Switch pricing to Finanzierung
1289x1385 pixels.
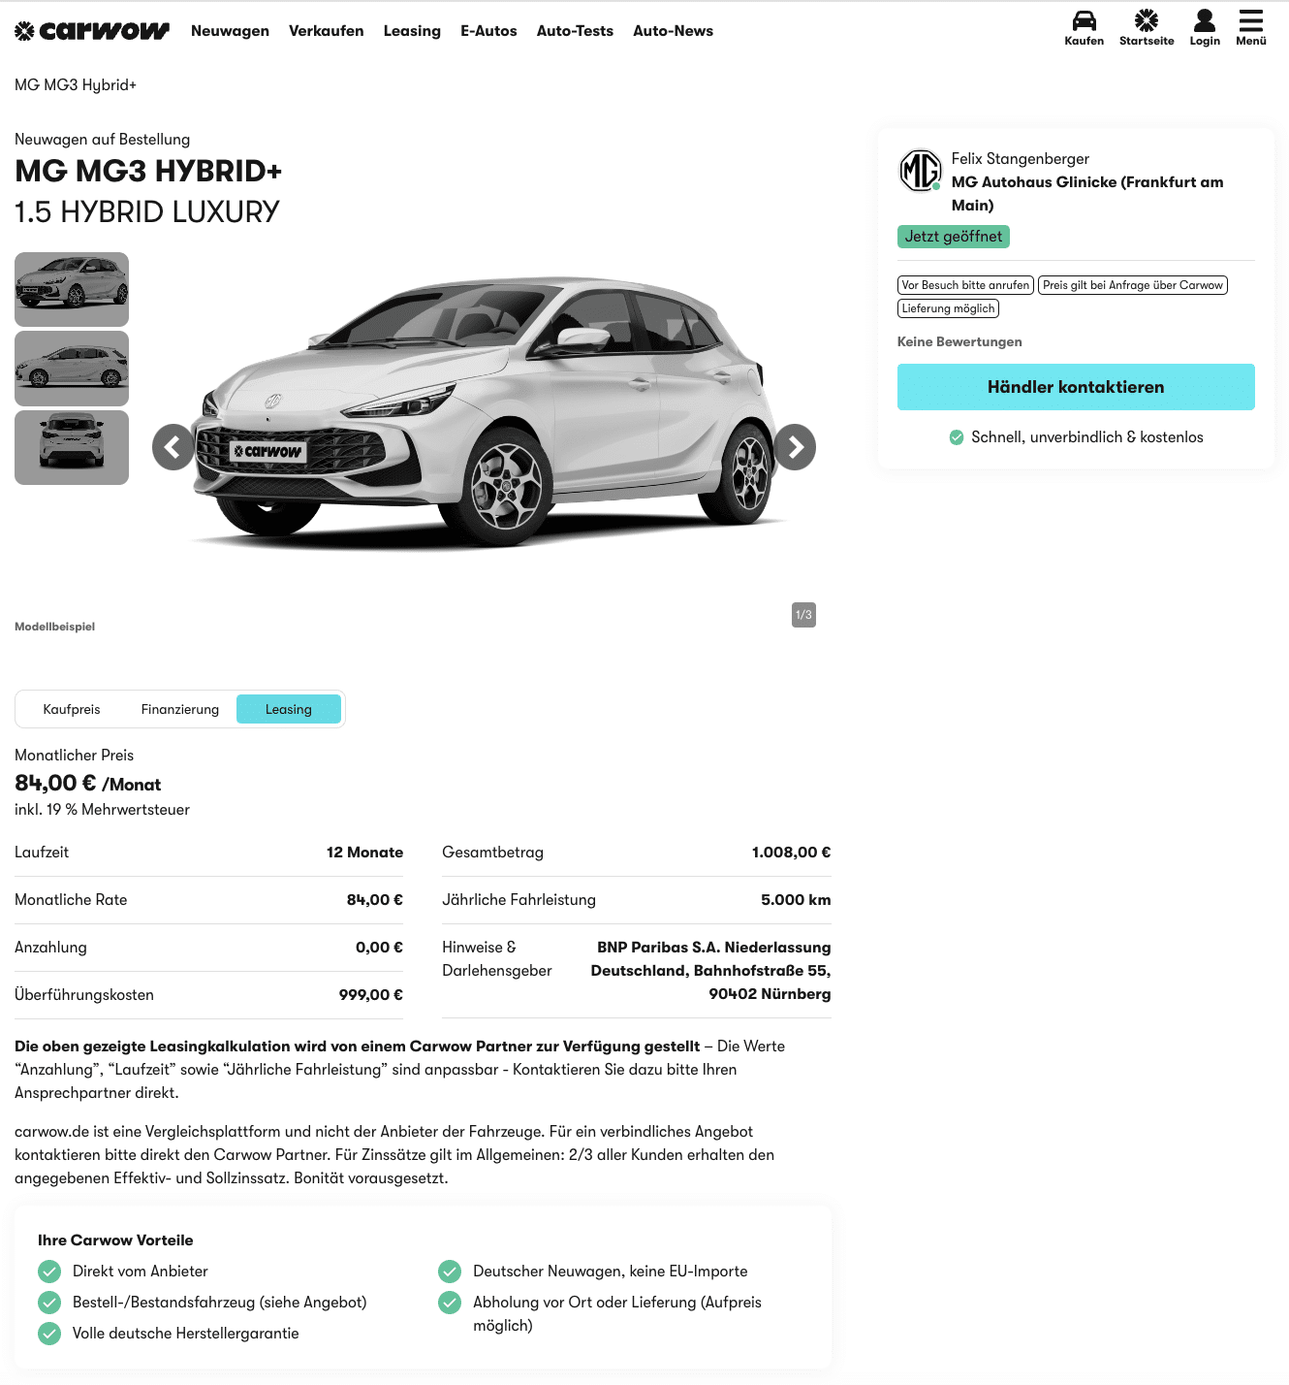(x=180, y=709)
